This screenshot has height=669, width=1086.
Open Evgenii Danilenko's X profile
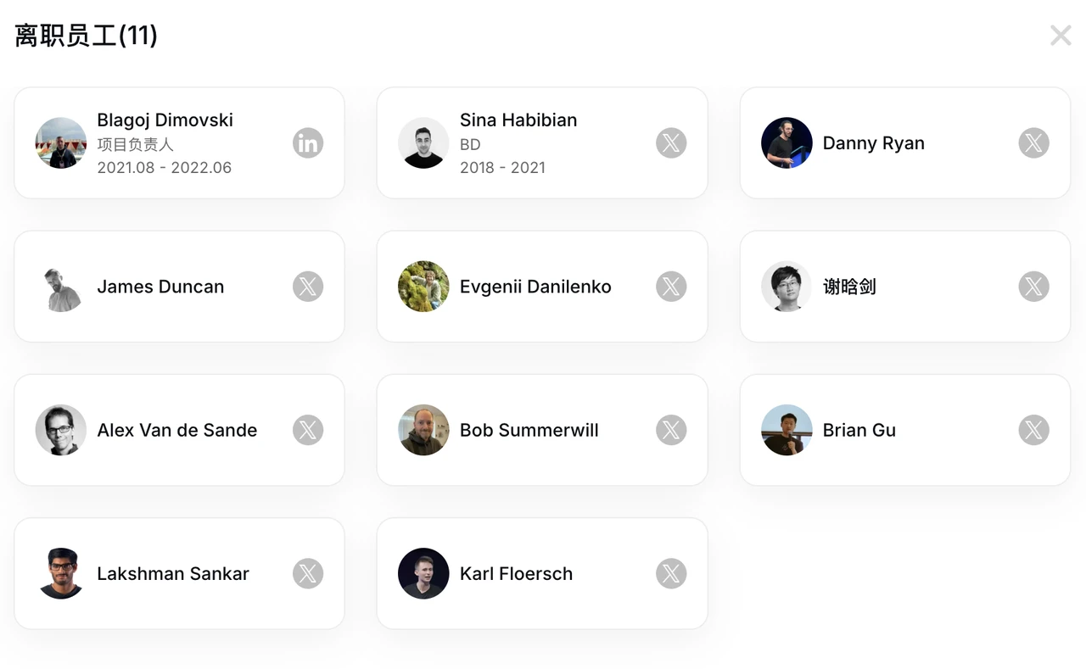[x=671, y=286]
